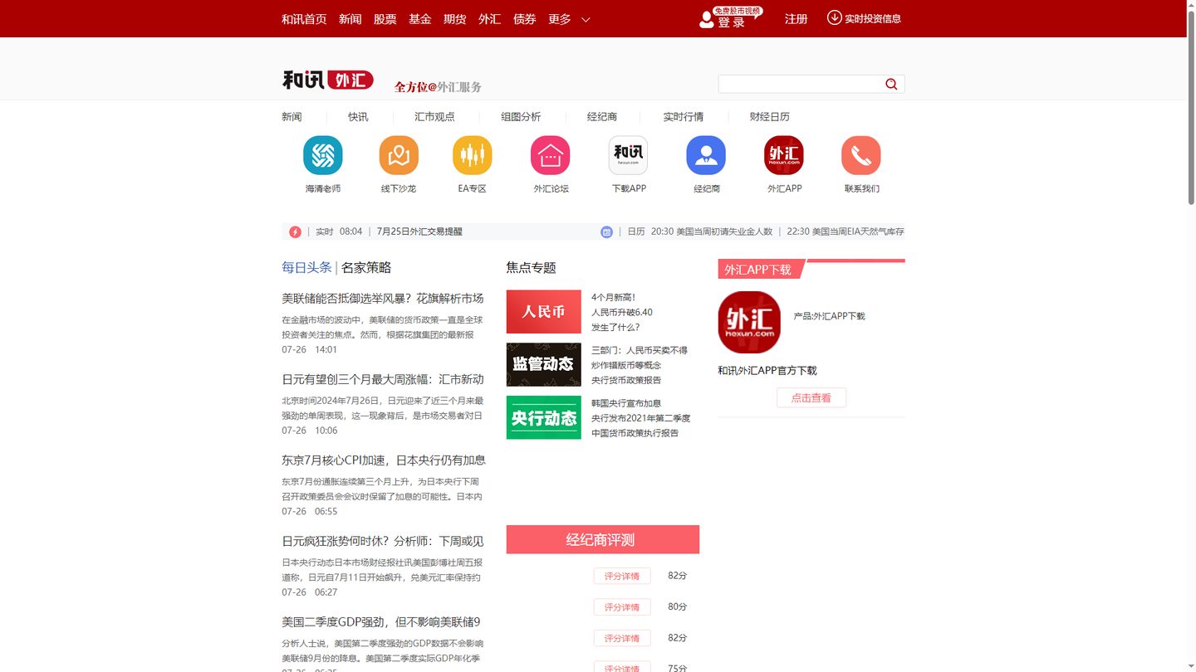This screenshot has height=672, width=1196.
Task: Open 基金 in top bar
Action: pyautogui.click(x=420, y=19)
